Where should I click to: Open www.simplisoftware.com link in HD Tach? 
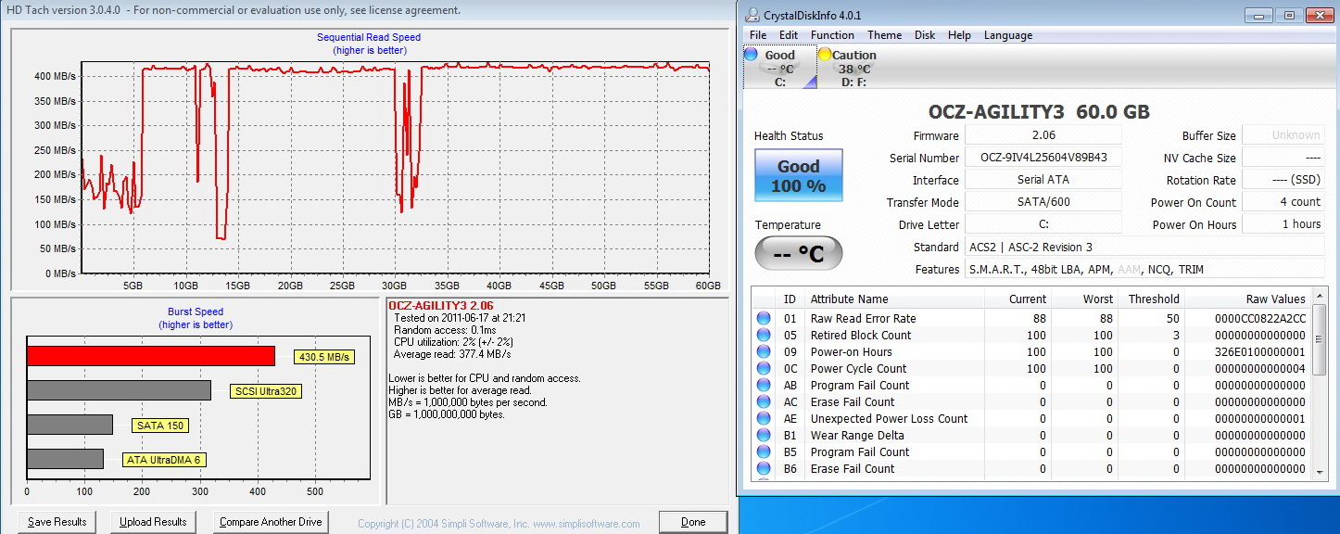point(586,524)
